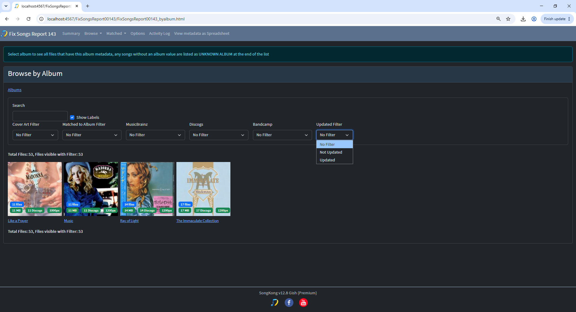
Task: Click The Immaculate Collection cover thumbnail
Action: 203,189
